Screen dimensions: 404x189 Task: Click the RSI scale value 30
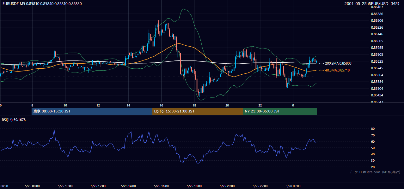373,161
